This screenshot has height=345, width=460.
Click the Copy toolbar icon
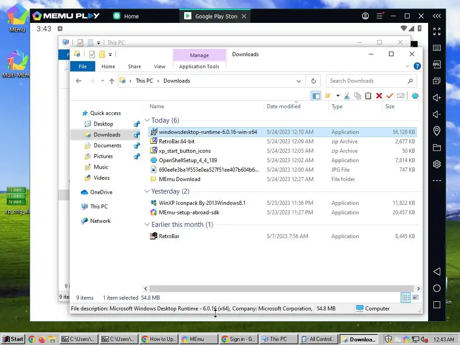point(357,96)
